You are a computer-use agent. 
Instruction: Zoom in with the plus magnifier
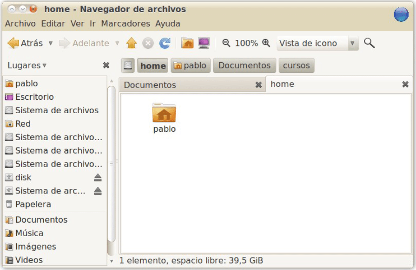pyautogui.click(x=266, y=43)
